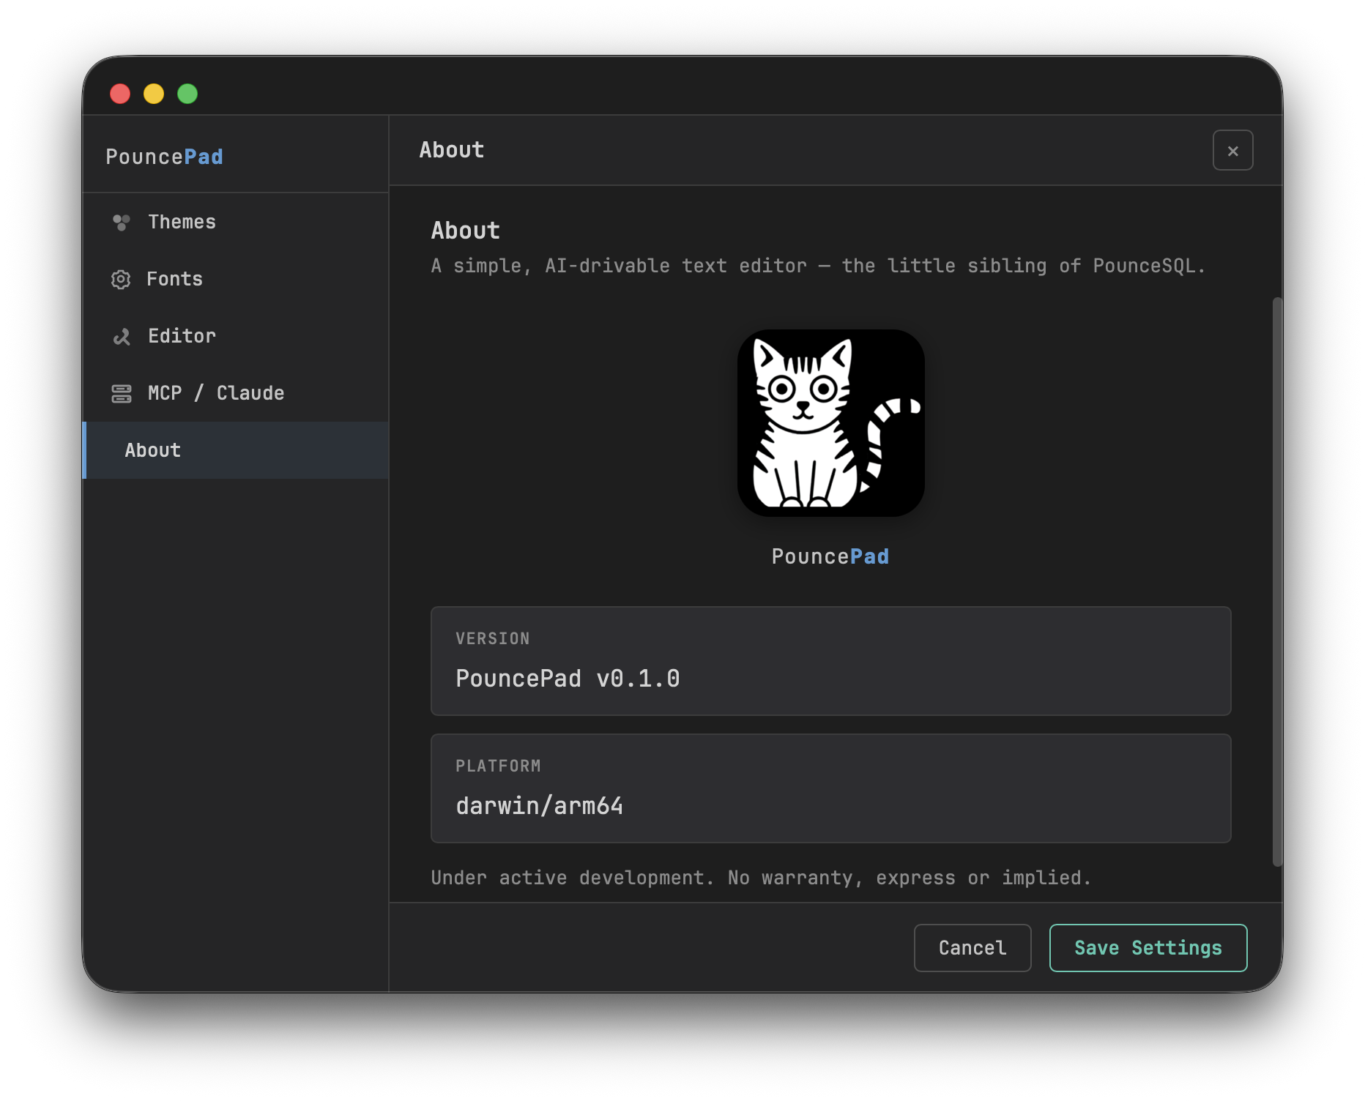Close the window with red button

120,94
